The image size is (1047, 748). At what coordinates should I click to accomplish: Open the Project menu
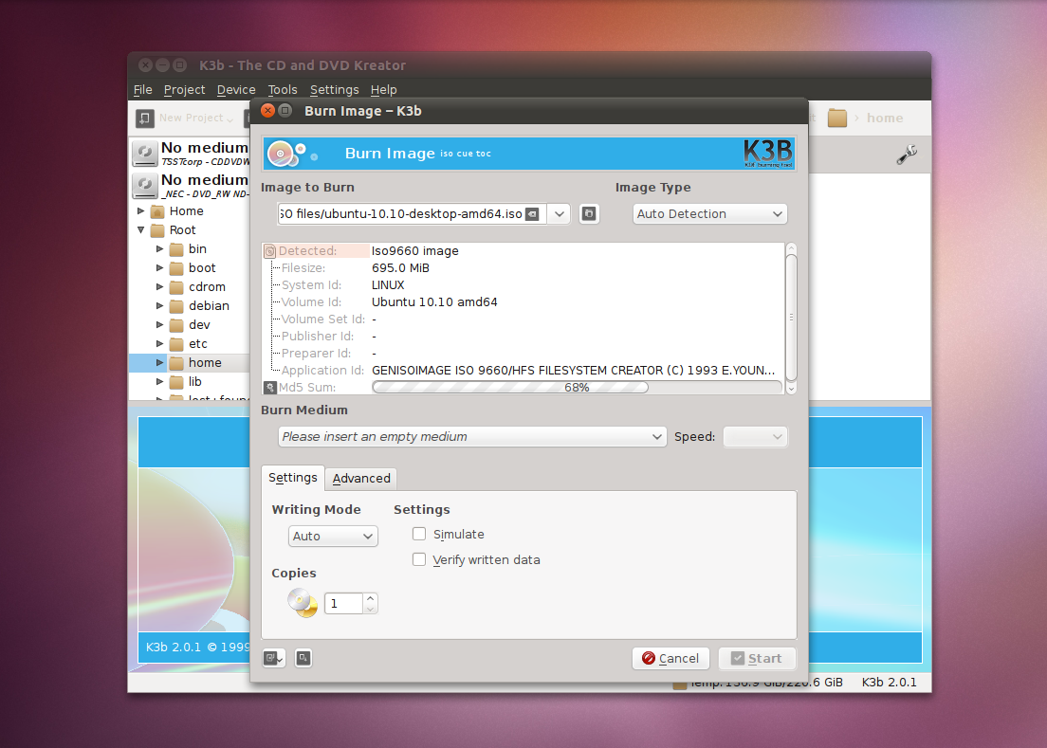pyautogui.click(x=184, y=89)
